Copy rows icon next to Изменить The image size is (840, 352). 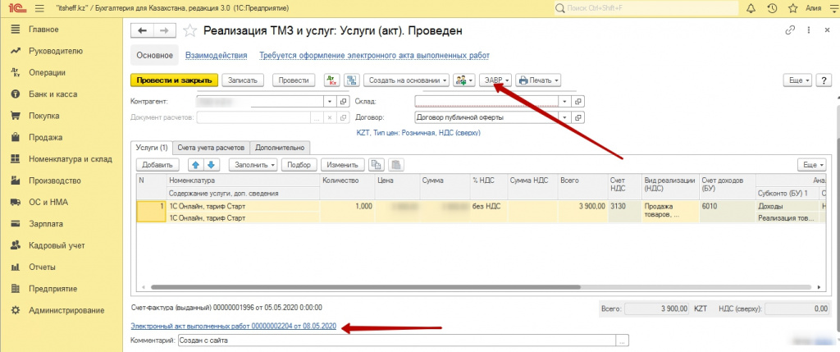(377, 164)
